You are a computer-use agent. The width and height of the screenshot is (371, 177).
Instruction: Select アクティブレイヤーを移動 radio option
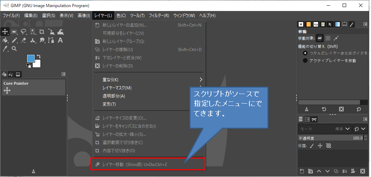tap(305, 61)
